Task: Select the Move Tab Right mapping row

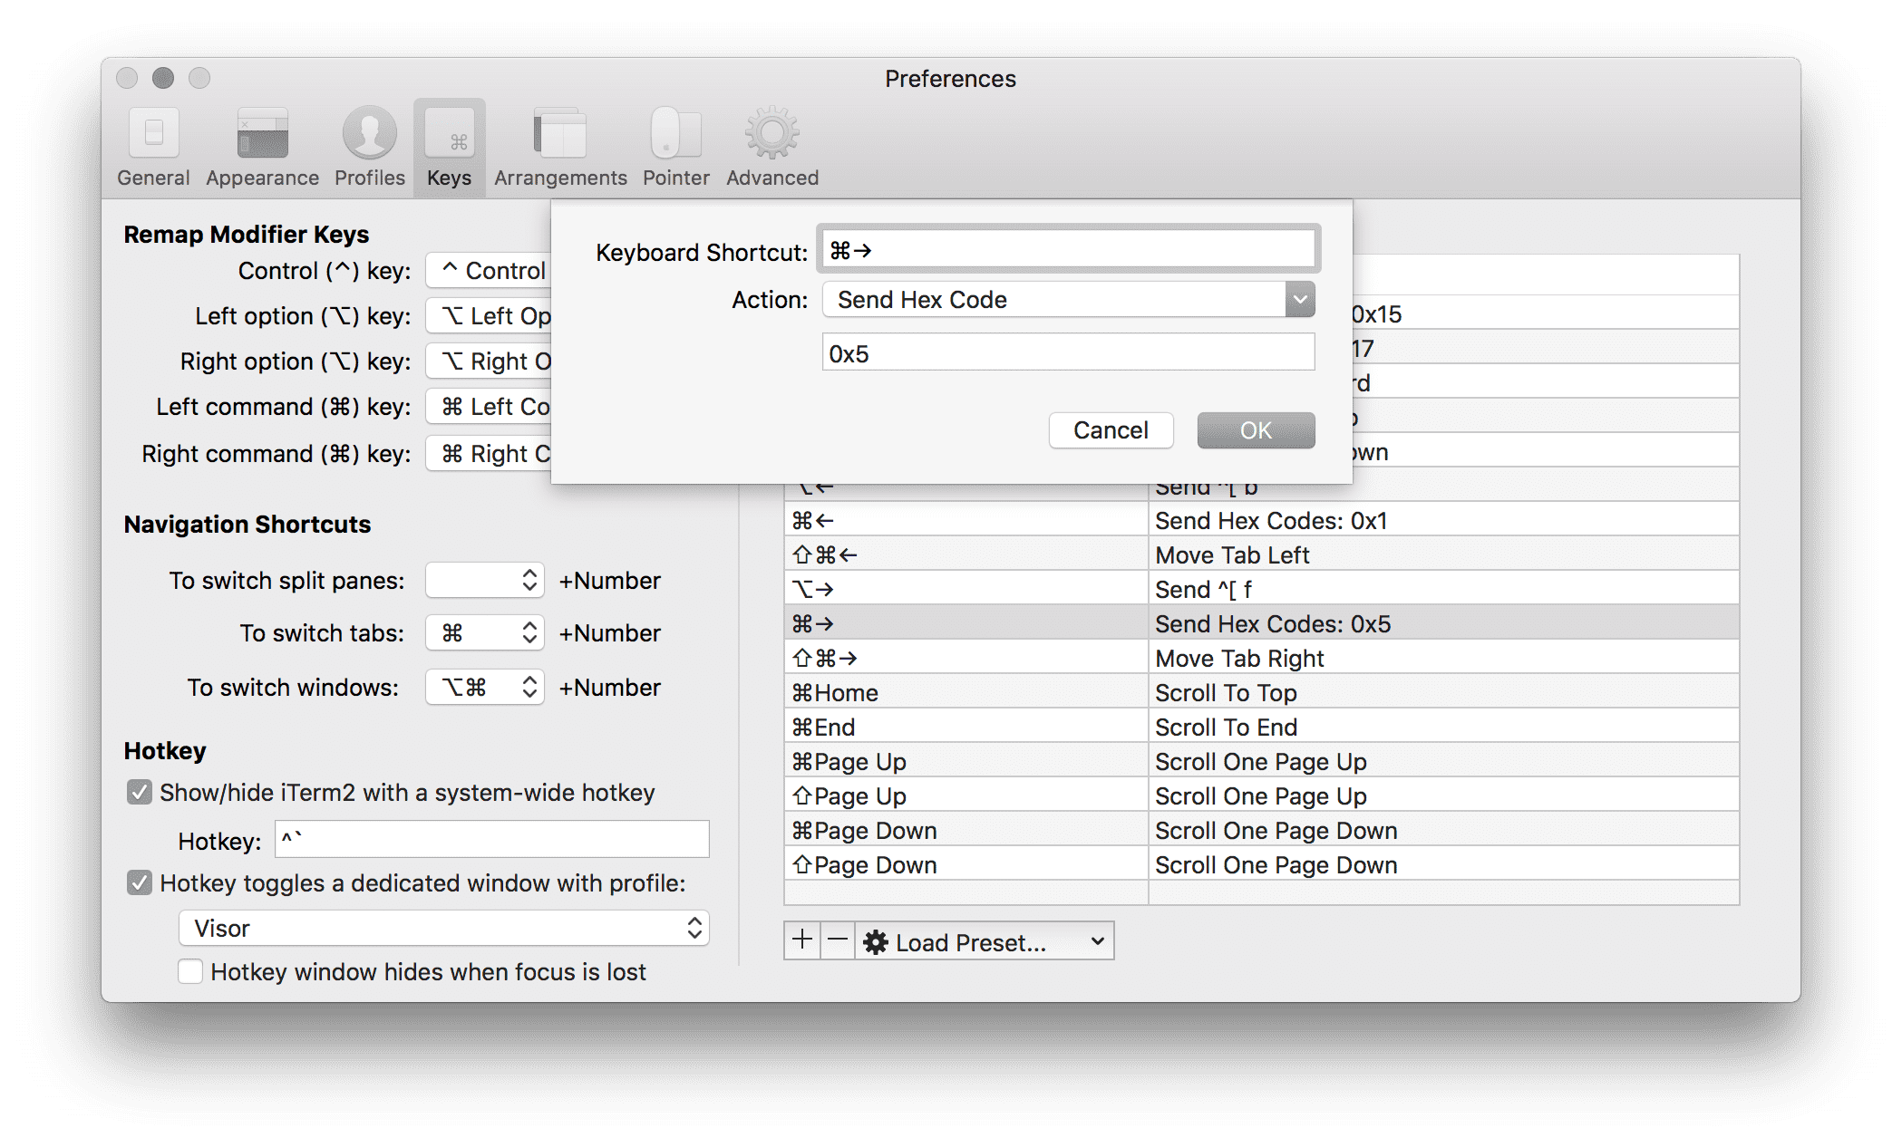Action: pos(1260,659)
